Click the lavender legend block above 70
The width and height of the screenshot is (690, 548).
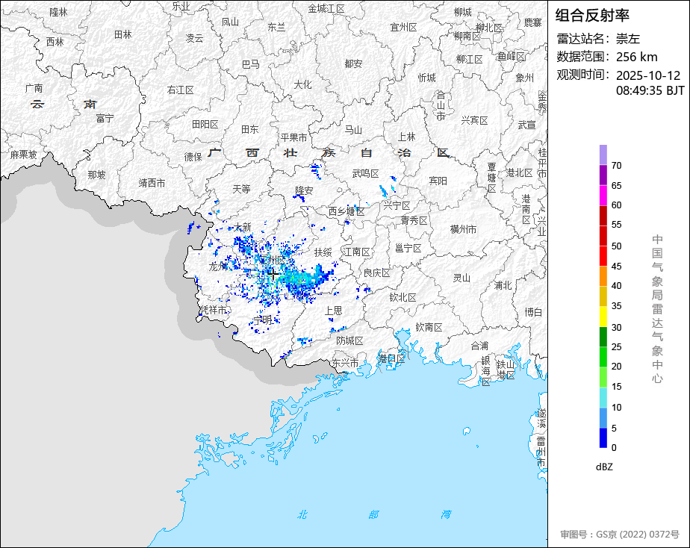click(x=603, y=155)
